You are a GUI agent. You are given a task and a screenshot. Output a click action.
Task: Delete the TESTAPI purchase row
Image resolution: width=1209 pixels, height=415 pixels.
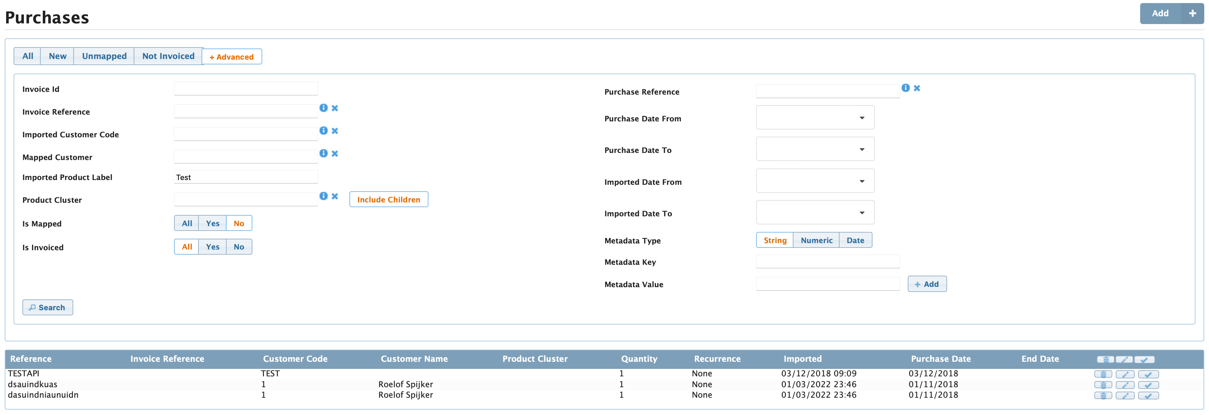pos(1103,374)
